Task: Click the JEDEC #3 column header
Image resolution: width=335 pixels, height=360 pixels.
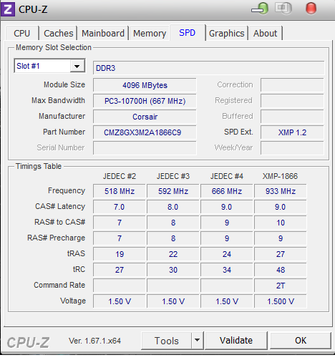Action: click(173, 176)
